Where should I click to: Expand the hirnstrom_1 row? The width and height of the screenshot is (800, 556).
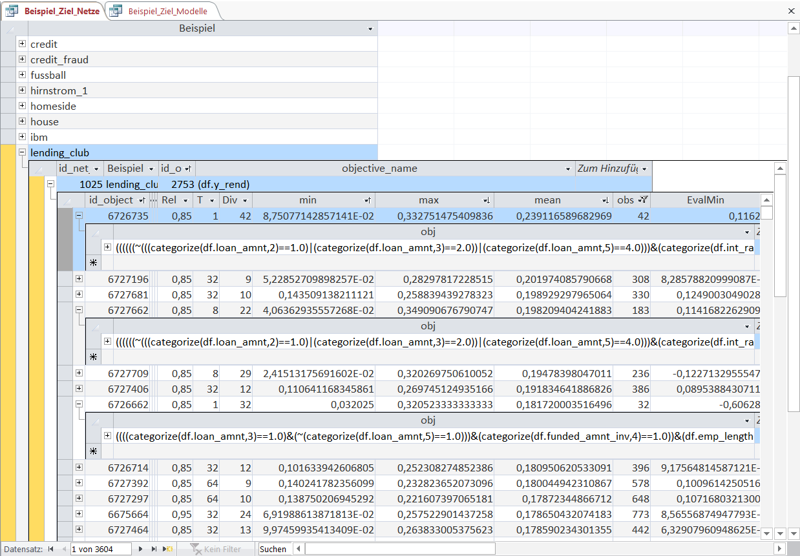click(22, 90)
